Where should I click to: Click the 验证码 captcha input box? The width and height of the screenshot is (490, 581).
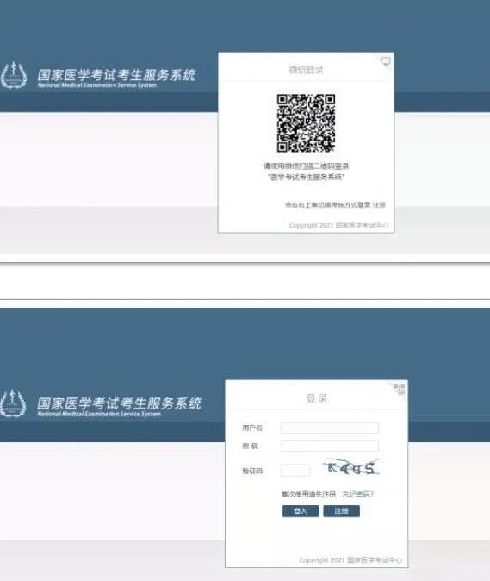(295, 471)
